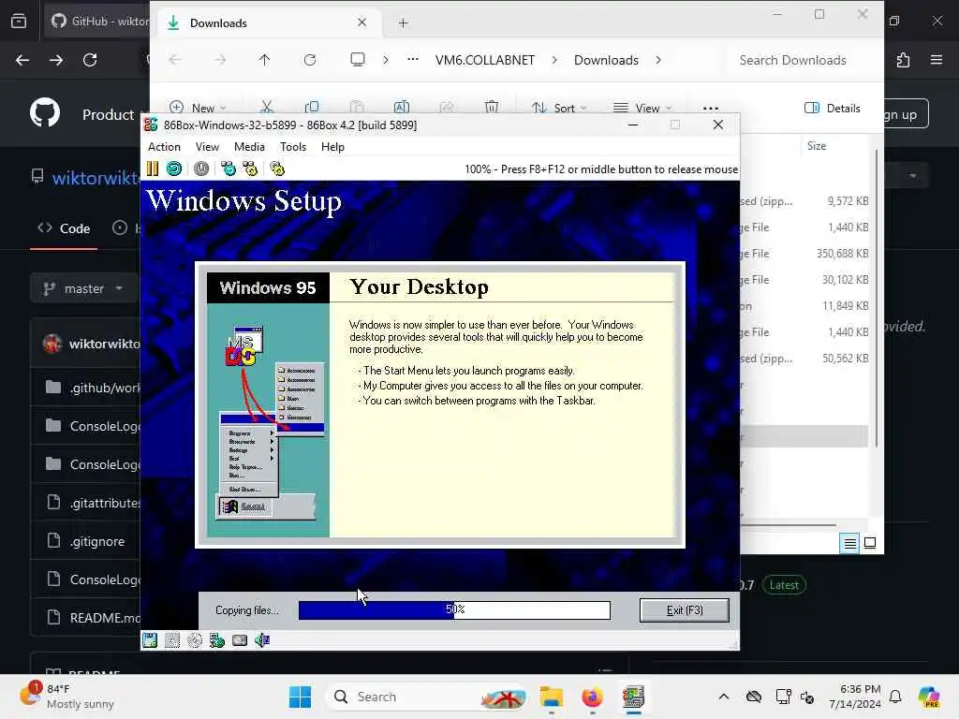Click the network status bar icon
The width and height of the screenshot is (959, 719).
point(217,640)
